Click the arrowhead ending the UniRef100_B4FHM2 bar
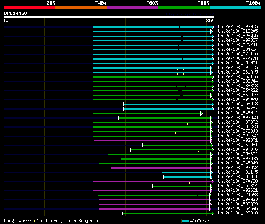This screenshot has height=224, width=265. (202, 113)
